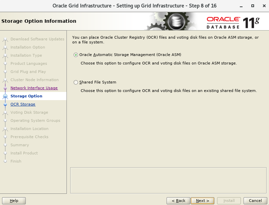Screen dimensions: 269x205
Task: Click the Network Interface Usage step bullet
Action: [5, 88]
